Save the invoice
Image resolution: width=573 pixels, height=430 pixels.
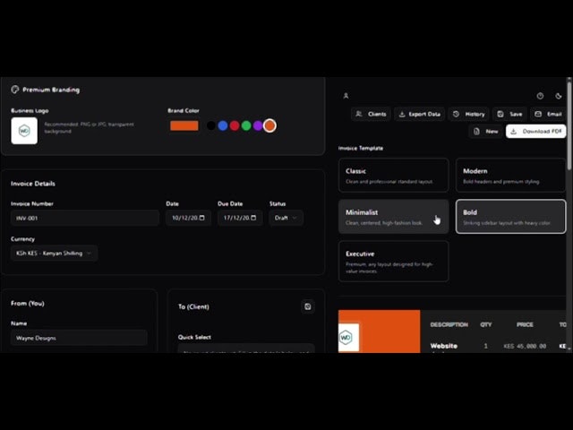click(509, 114)
